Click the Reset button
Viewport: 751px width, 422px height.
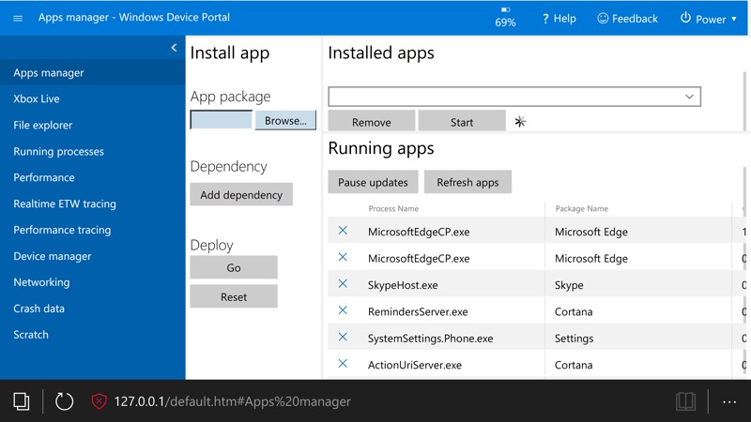pyautogui.click(x=234, y=296)
